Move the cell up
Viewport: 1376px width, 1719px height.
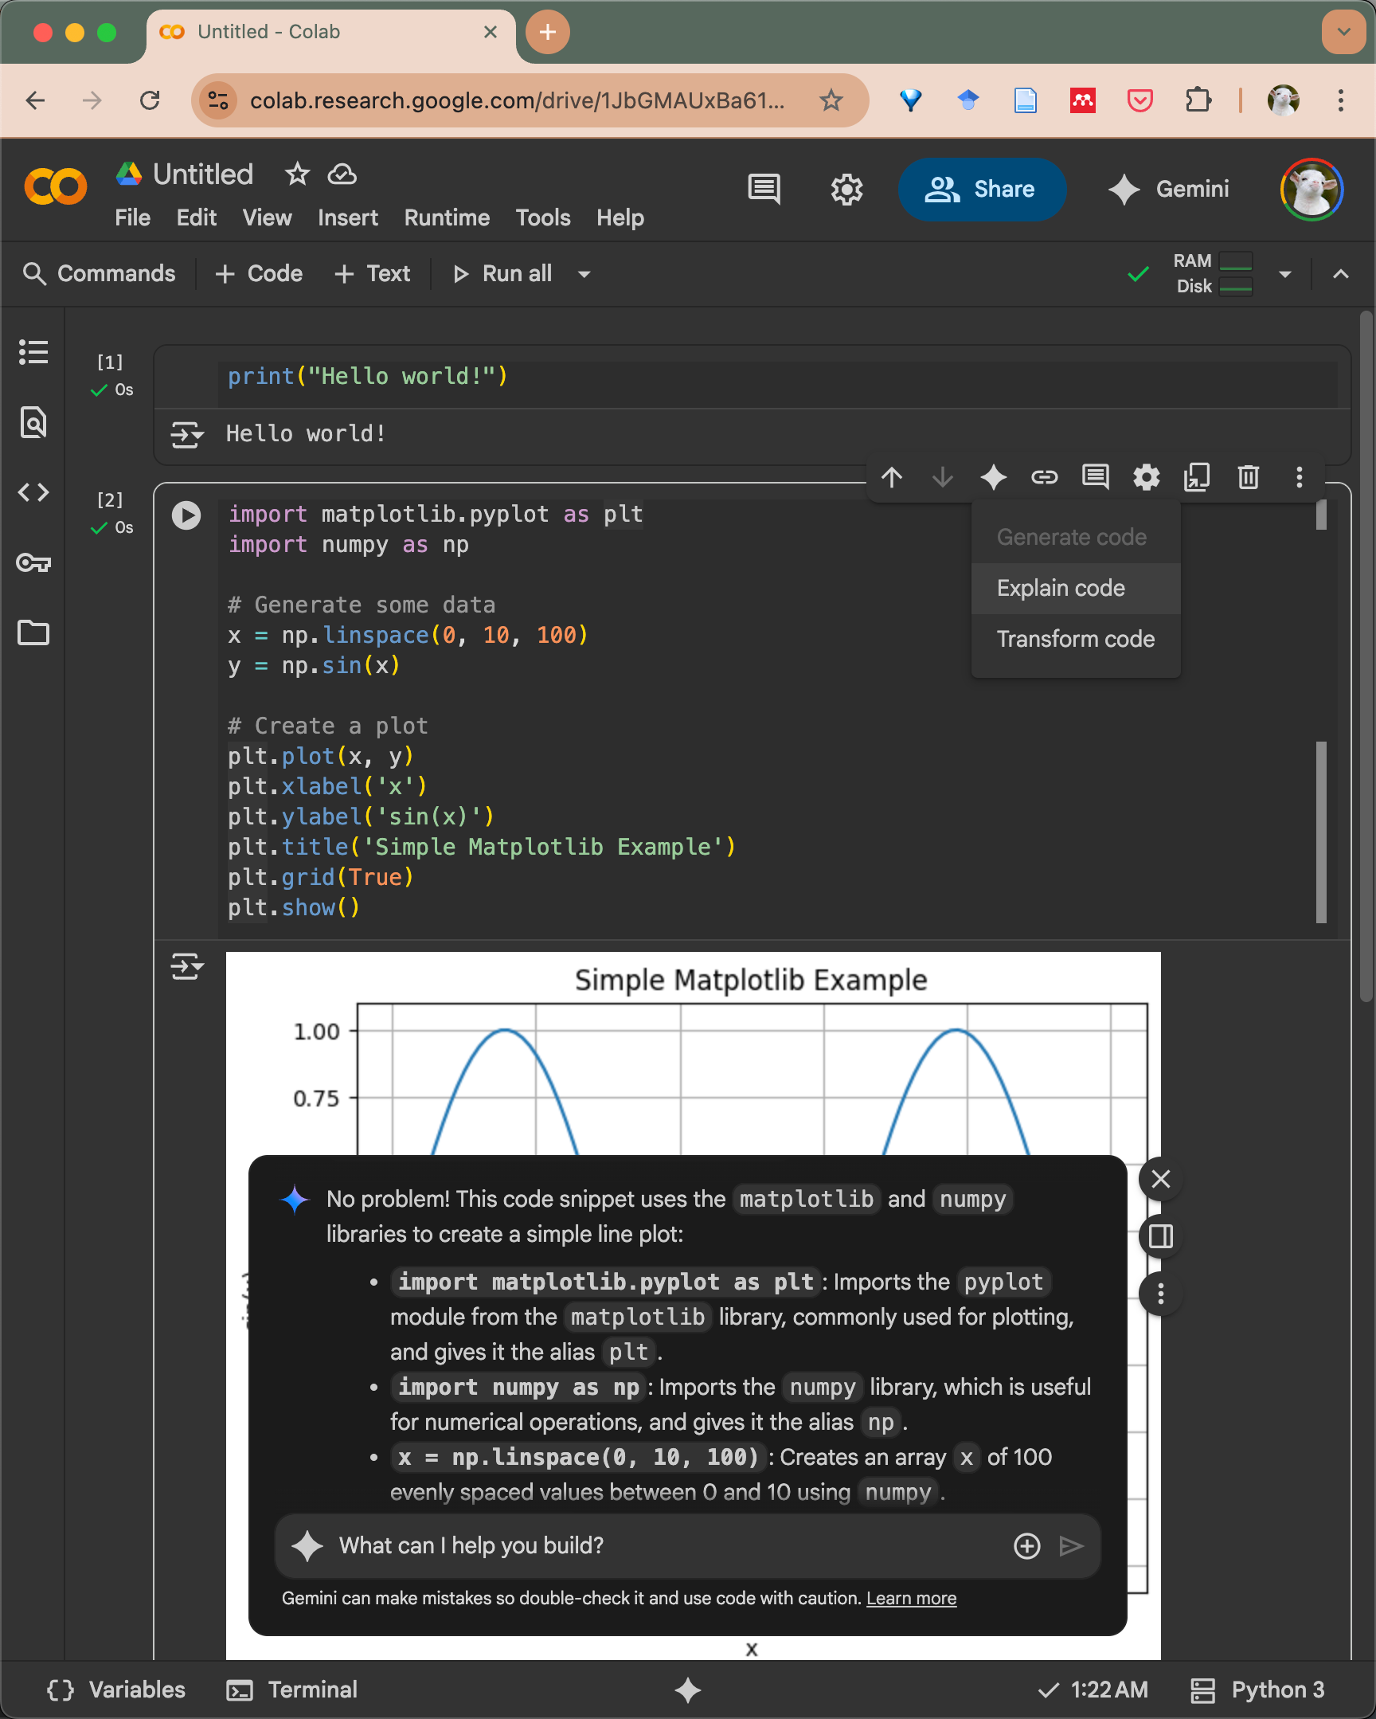click(x=891, y=478)
